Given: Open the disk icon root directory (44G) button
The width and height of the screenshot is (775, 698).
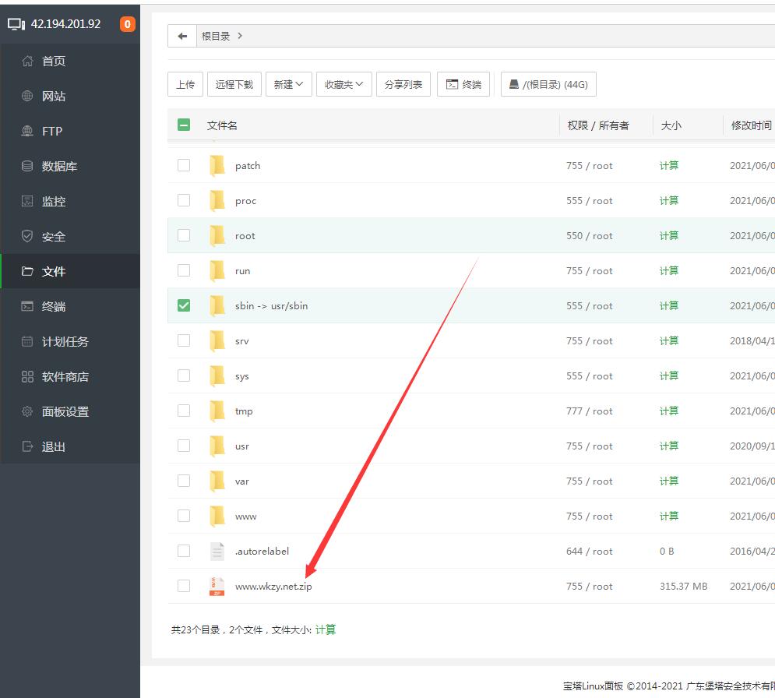Looking at the screenshot, I should tap(548, 84).
